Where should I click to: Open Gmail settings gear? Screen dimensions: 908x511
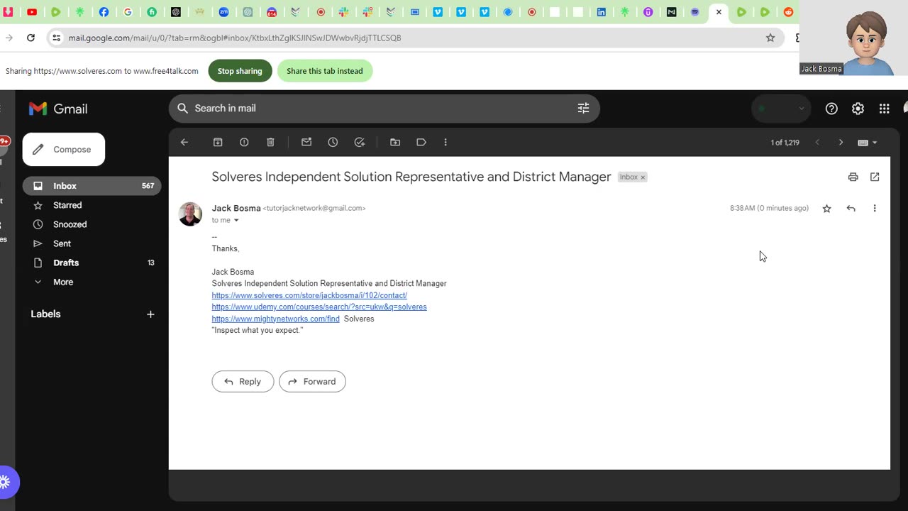(858, 109)
